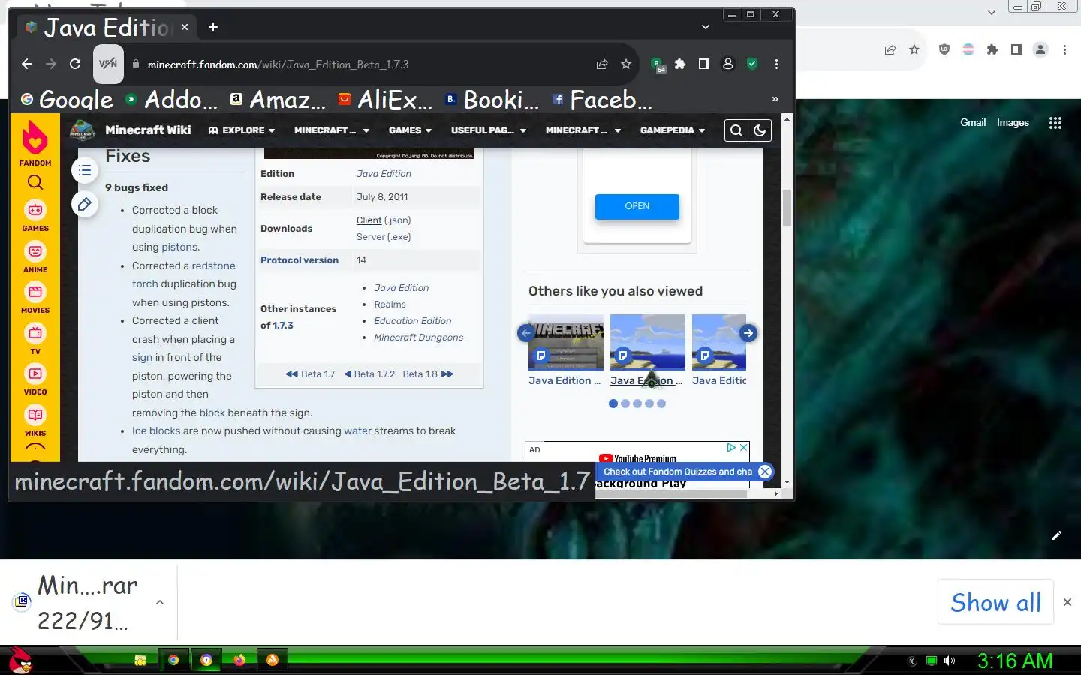Expand the first MINECRAFT dropdown menu
Image resolution: width=1081 pixels, height=675 pixels.
coord(332,130)
